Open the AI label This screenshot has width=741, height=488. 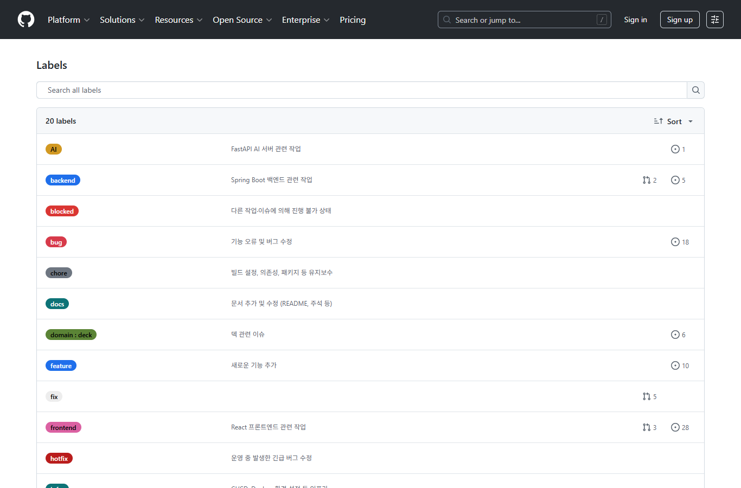click(x=54, y=149)
